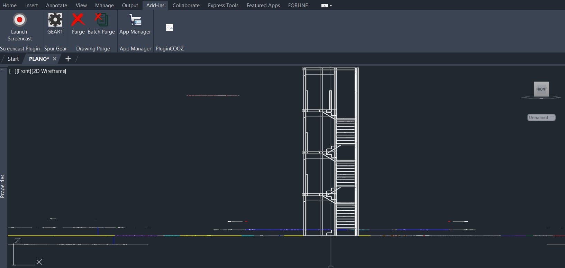Open the collapsed Properties palette
The width and height of the screenshot is (565, 268).
[x=3, y=186]
